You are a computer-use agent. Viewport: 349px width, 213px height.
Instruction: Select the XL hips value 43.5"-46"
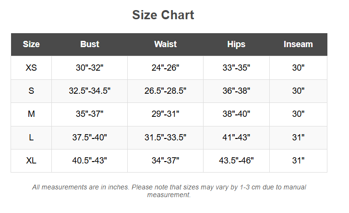[236, 161]
